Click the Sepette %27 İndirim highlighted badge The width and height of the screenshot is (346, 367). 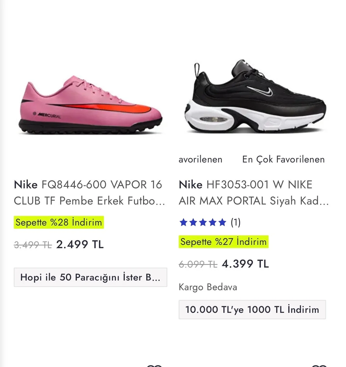223,242
